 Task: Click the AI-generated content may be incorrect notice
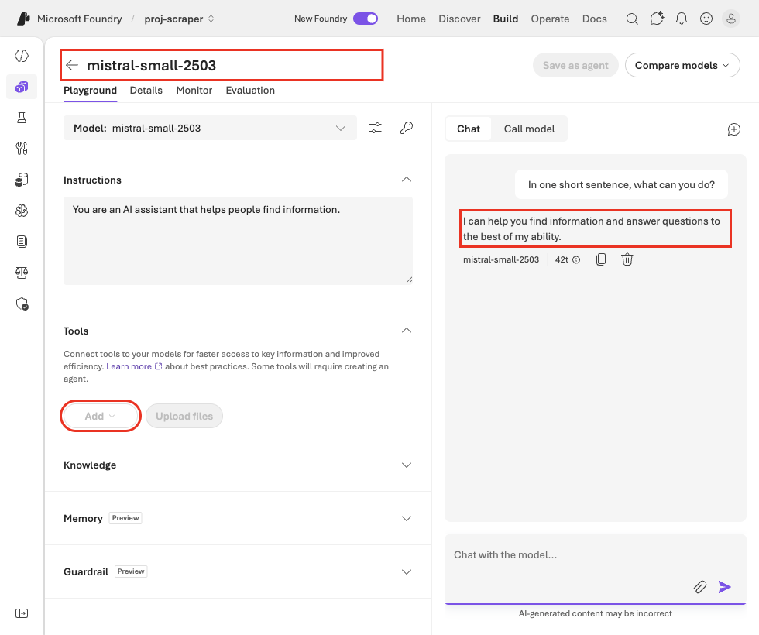click(596, 613)
